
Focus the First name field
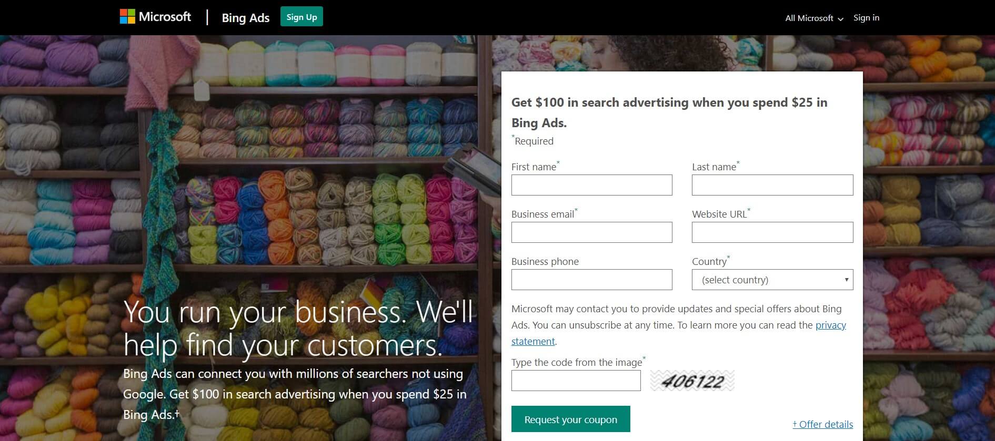[591, 185]
